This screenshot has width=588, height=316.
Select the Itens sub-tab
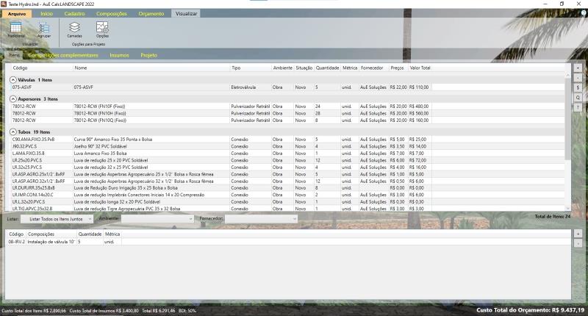click(x=14, y=55)
